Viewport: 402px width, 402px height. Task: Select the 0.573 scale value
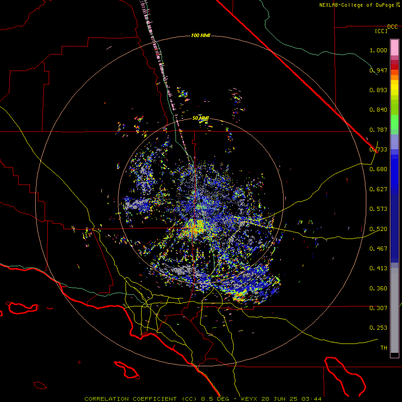pyautogui.click(x=378, y=209)
